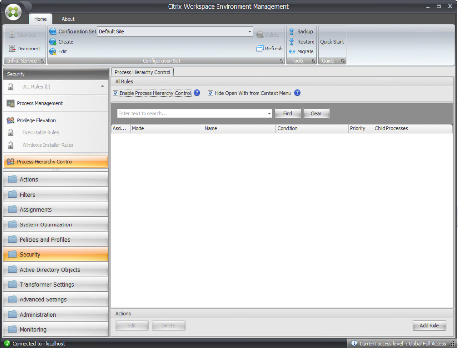Click the Security panel header

pyautogui.click(x=55, y=74)
